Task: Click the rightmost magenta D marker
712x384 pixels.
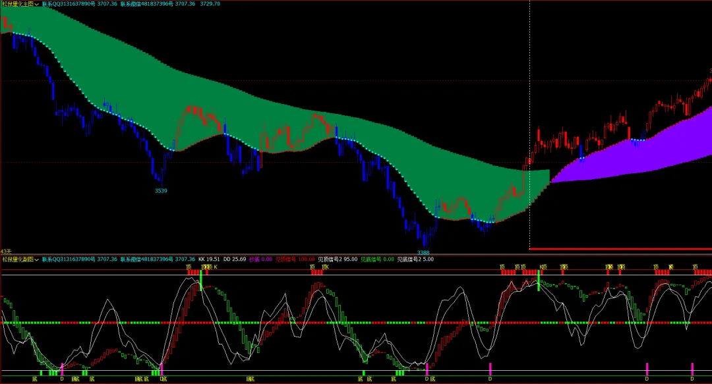Action: (x=692, y=369)
